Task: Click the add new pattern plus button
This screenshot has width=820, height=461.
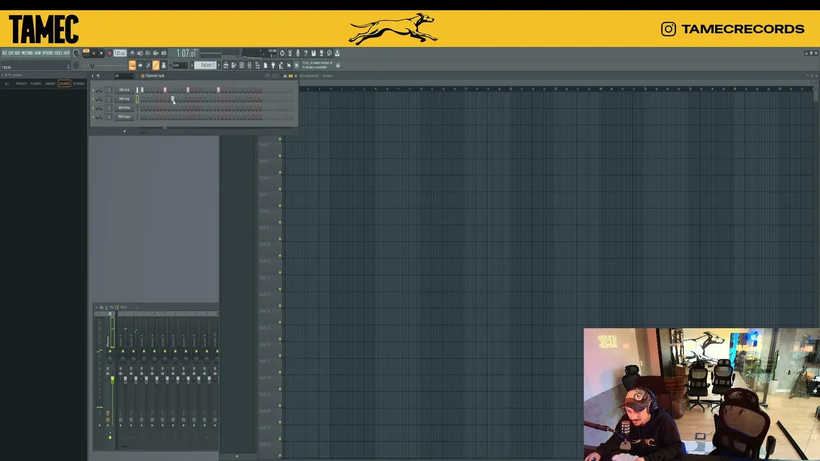Action: coord(218,65)
